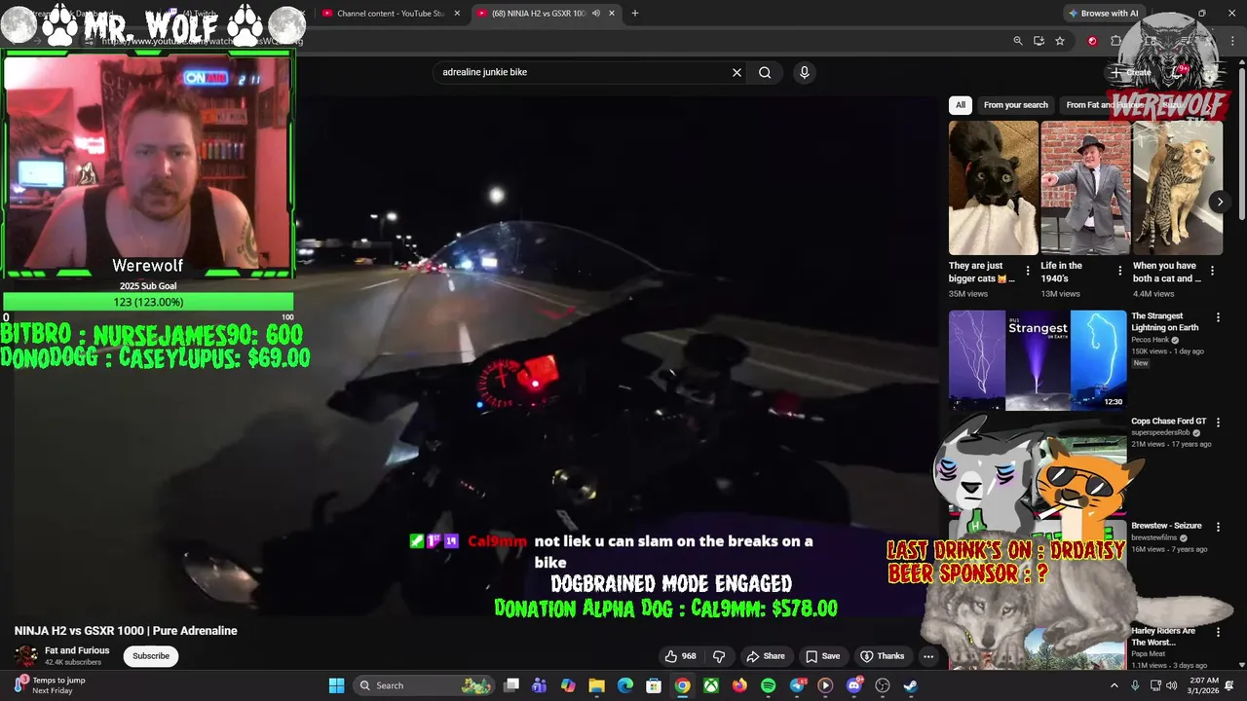1247x701 pixels.
Task: Launch Microsoft Teams from taskbar
Action: point(540,685)
